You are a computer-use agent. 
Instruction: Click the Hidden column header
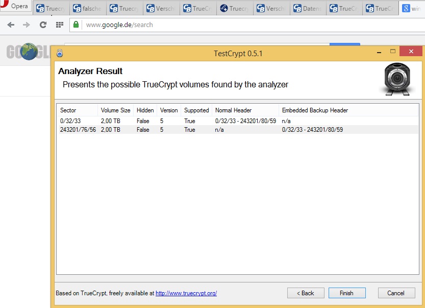point(145,110)
